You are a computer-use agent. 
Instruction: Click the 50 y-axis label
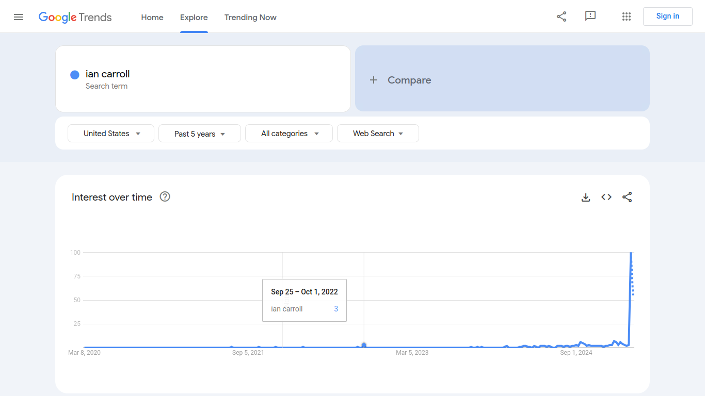click(77, 300)
